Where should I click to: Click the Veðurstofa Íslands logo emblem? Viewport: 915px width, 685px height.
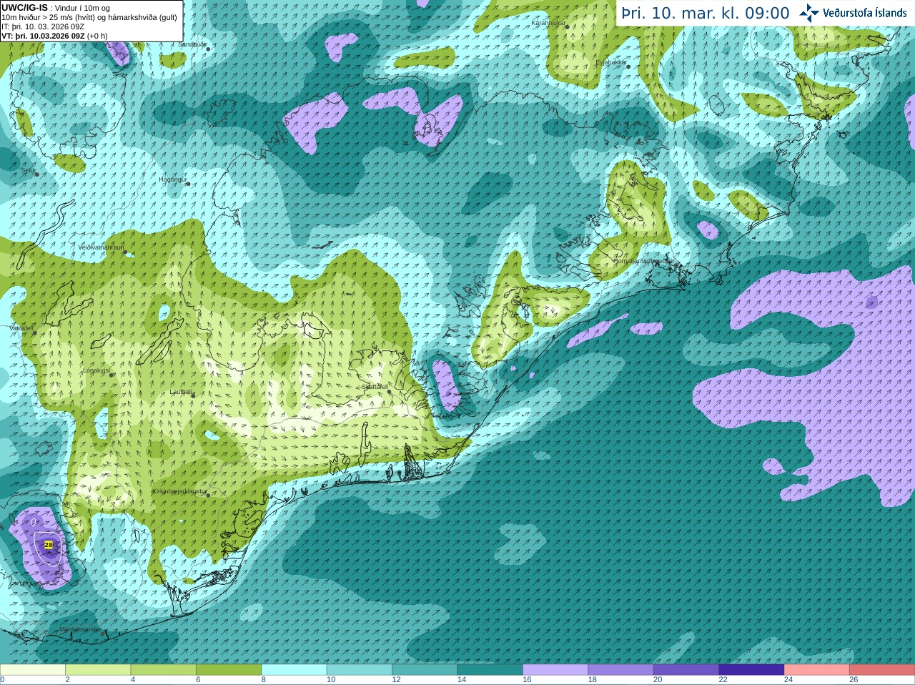click(808, 13)
